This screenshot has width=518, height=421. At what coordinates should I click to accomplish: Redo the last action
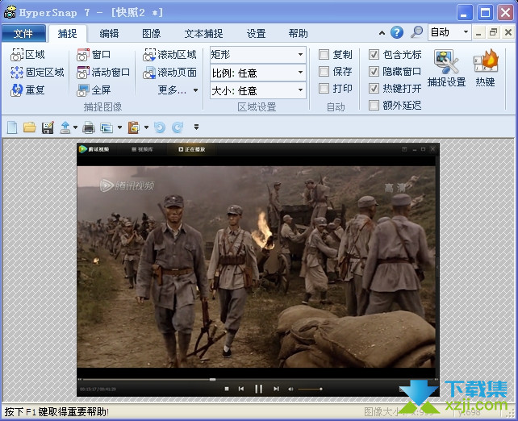click(x=178, y=127)
